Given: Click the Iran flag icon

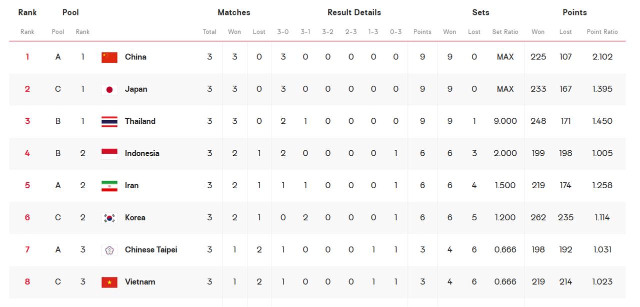Looking at the screenshot, I should tap(109, 186).
